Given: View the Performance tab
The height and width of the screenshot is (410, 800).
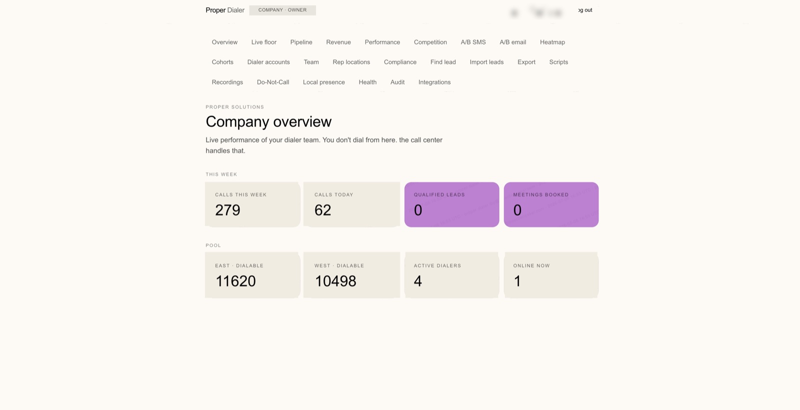Looking at the screenshot, I should point(382,42).
